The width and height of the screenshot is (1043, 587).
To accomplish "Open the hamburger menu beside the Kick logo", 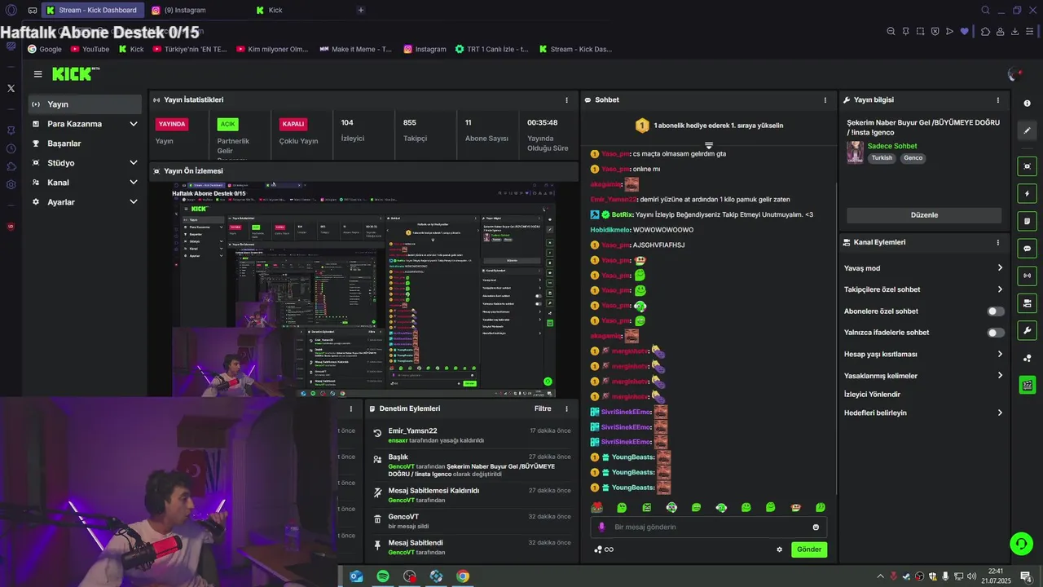I will click(x=37, y=73).
